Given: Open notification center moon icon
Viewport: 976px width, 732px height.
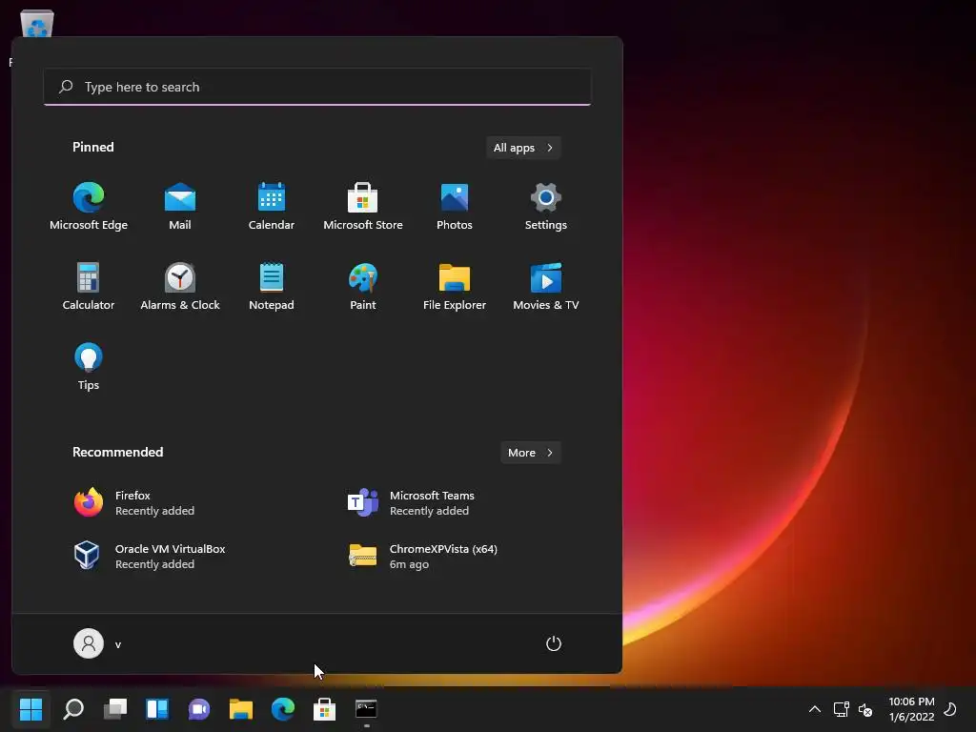Looking at the screenshot, I should click(x=950, y=709).
